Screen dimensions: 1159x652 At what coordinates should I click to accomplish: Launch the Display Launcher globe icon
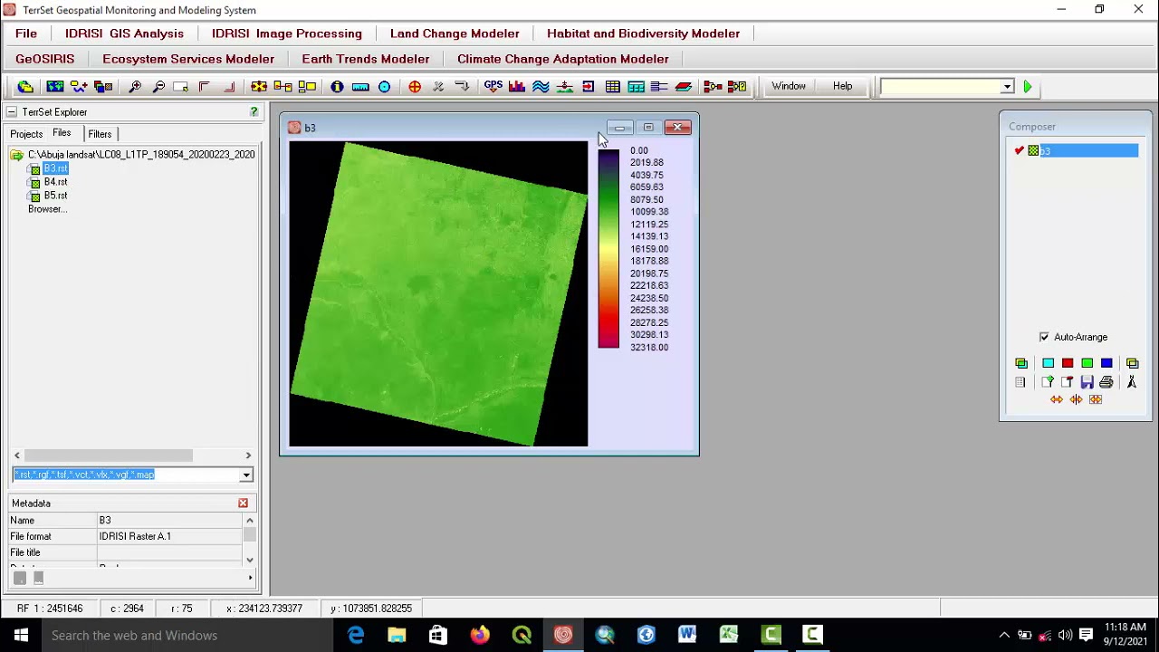pyautogui.click(x=55, y=87)
